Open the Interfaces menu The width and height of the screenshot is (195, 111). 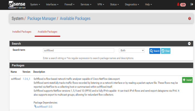[x=52, y=4]
